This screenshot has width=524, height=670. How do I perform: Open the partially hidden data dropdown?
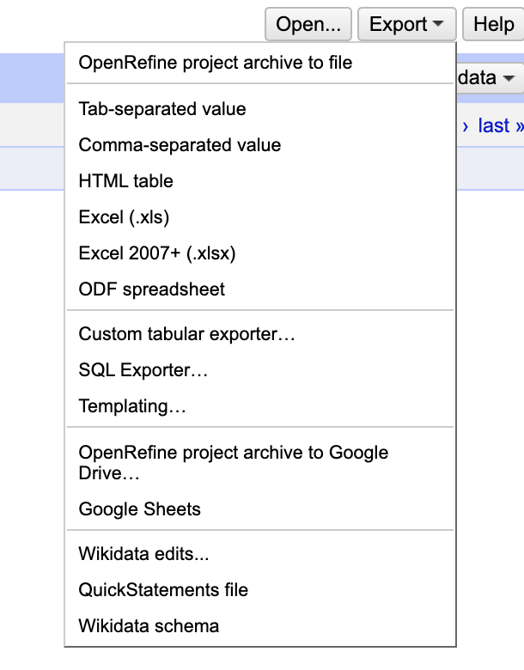point(490,78)
